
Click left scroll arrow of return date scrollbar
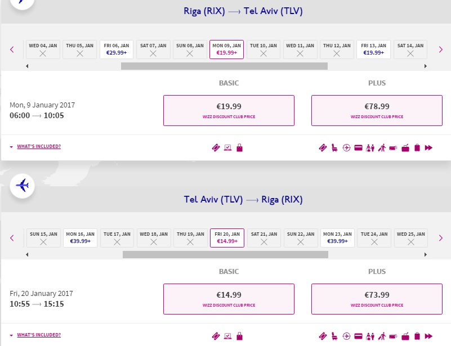point(27,255)
